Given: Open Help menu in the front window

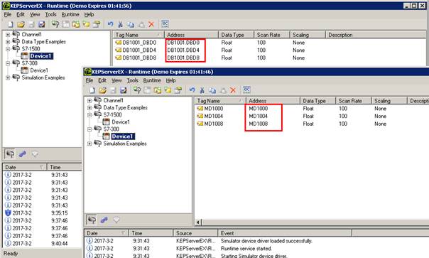Looking at the screenshot, I should (x=170, y=80).
